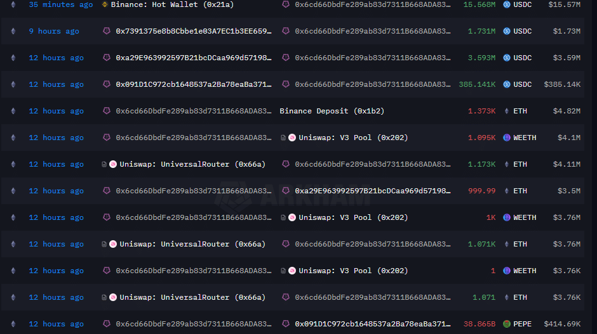Click the ETH token icon in the 1.173K row
Viewport: 597px width, 334px height.
(506, 164)
